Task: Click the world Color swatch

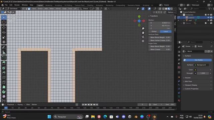Action: click(x=203, y=70)
